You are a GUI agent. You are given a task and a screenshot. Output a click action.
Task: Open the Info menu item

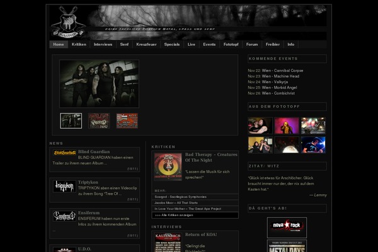[291, 44]
